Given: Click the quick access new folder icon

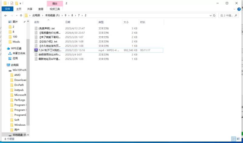Looking at the screenshot, I should coord(16,3).
